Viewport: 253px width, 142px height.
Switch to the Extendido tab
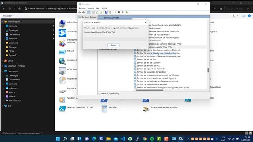coord(104,93)
